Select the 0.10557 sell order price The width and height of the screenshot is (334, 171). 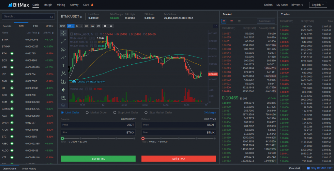(226, 33)
